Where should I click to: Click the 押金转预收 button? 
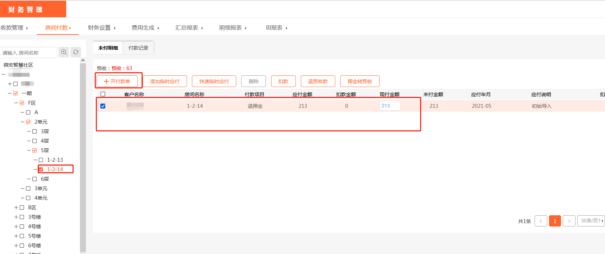click(360, 81)
